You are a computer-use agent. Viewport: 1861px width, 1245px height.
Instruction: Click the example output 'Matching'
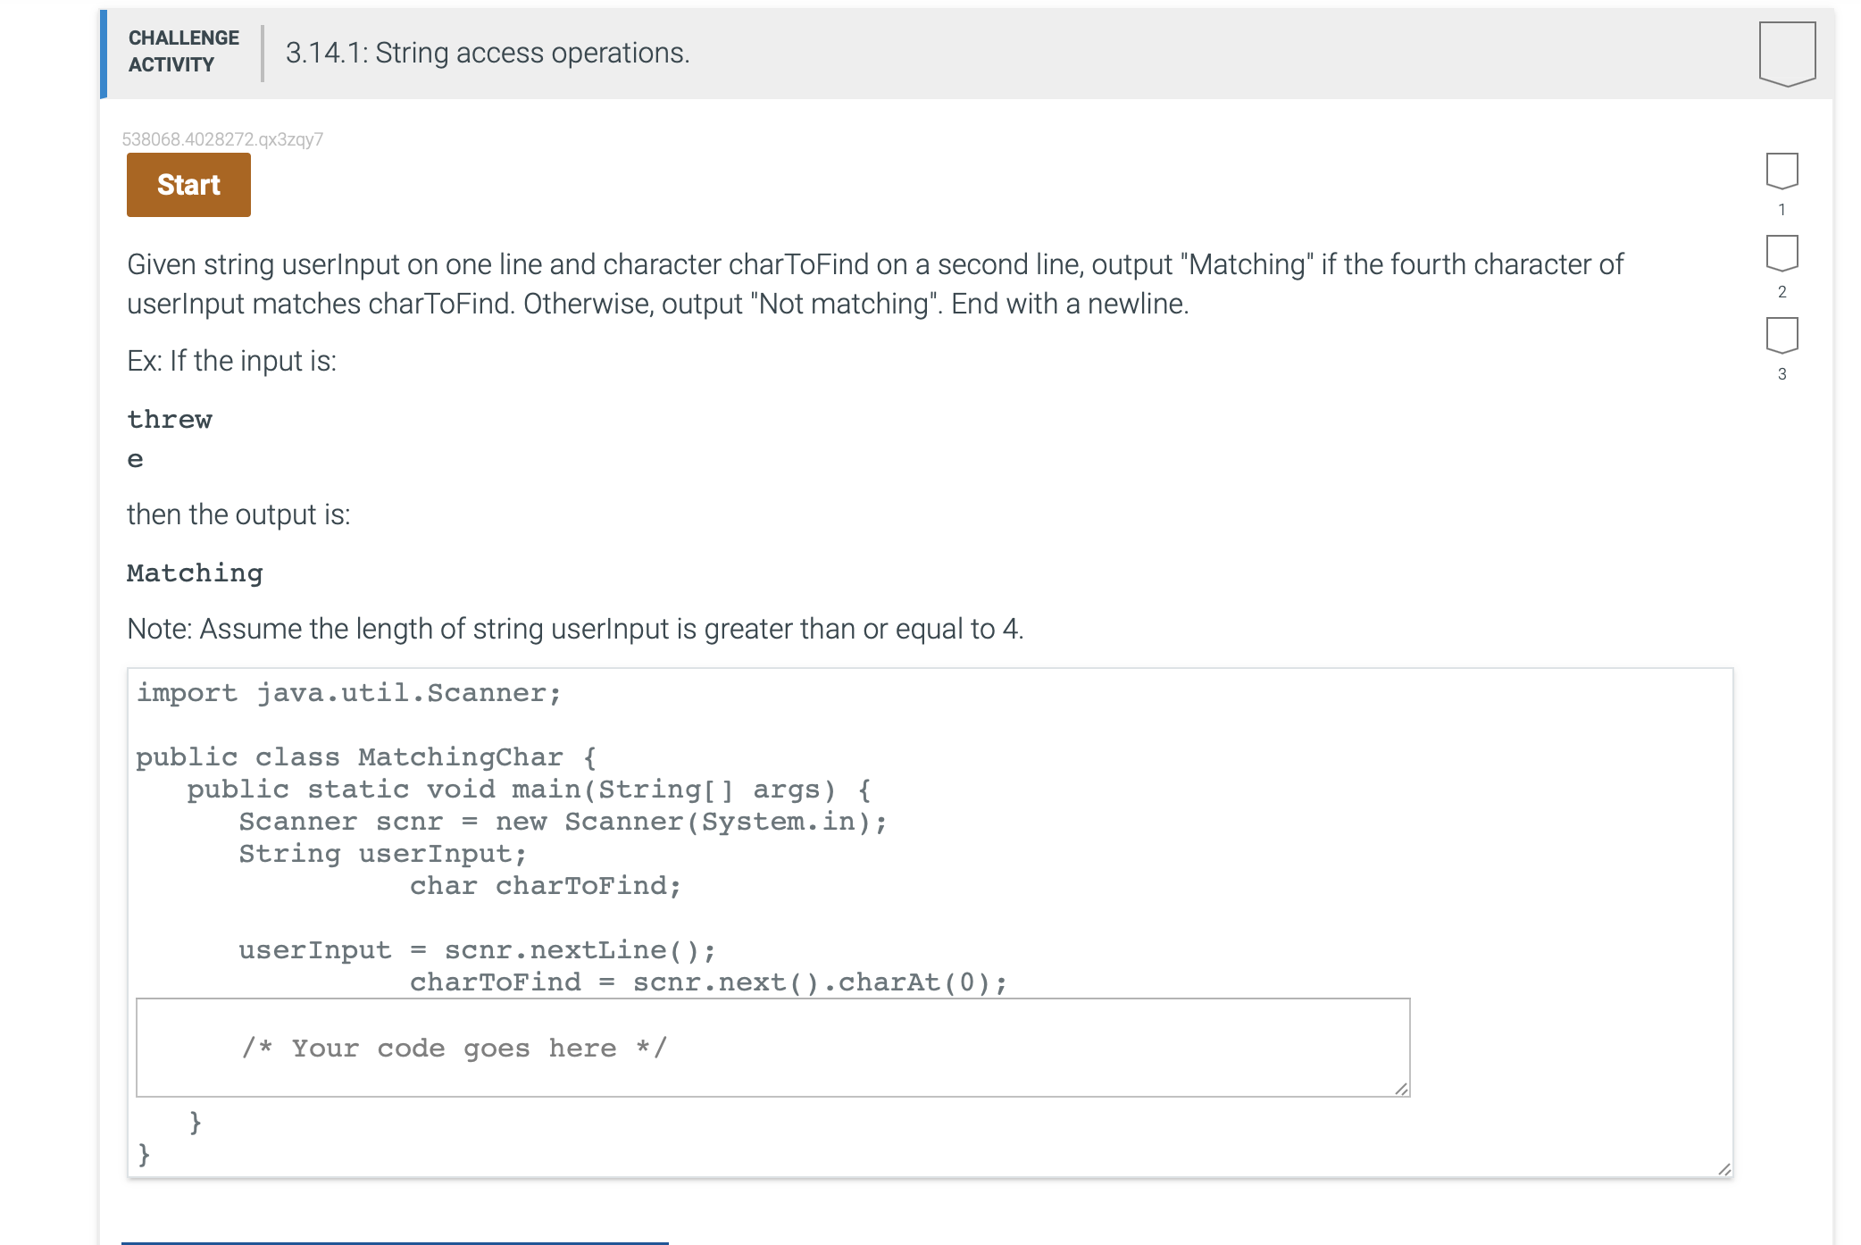tap(195, 573)
